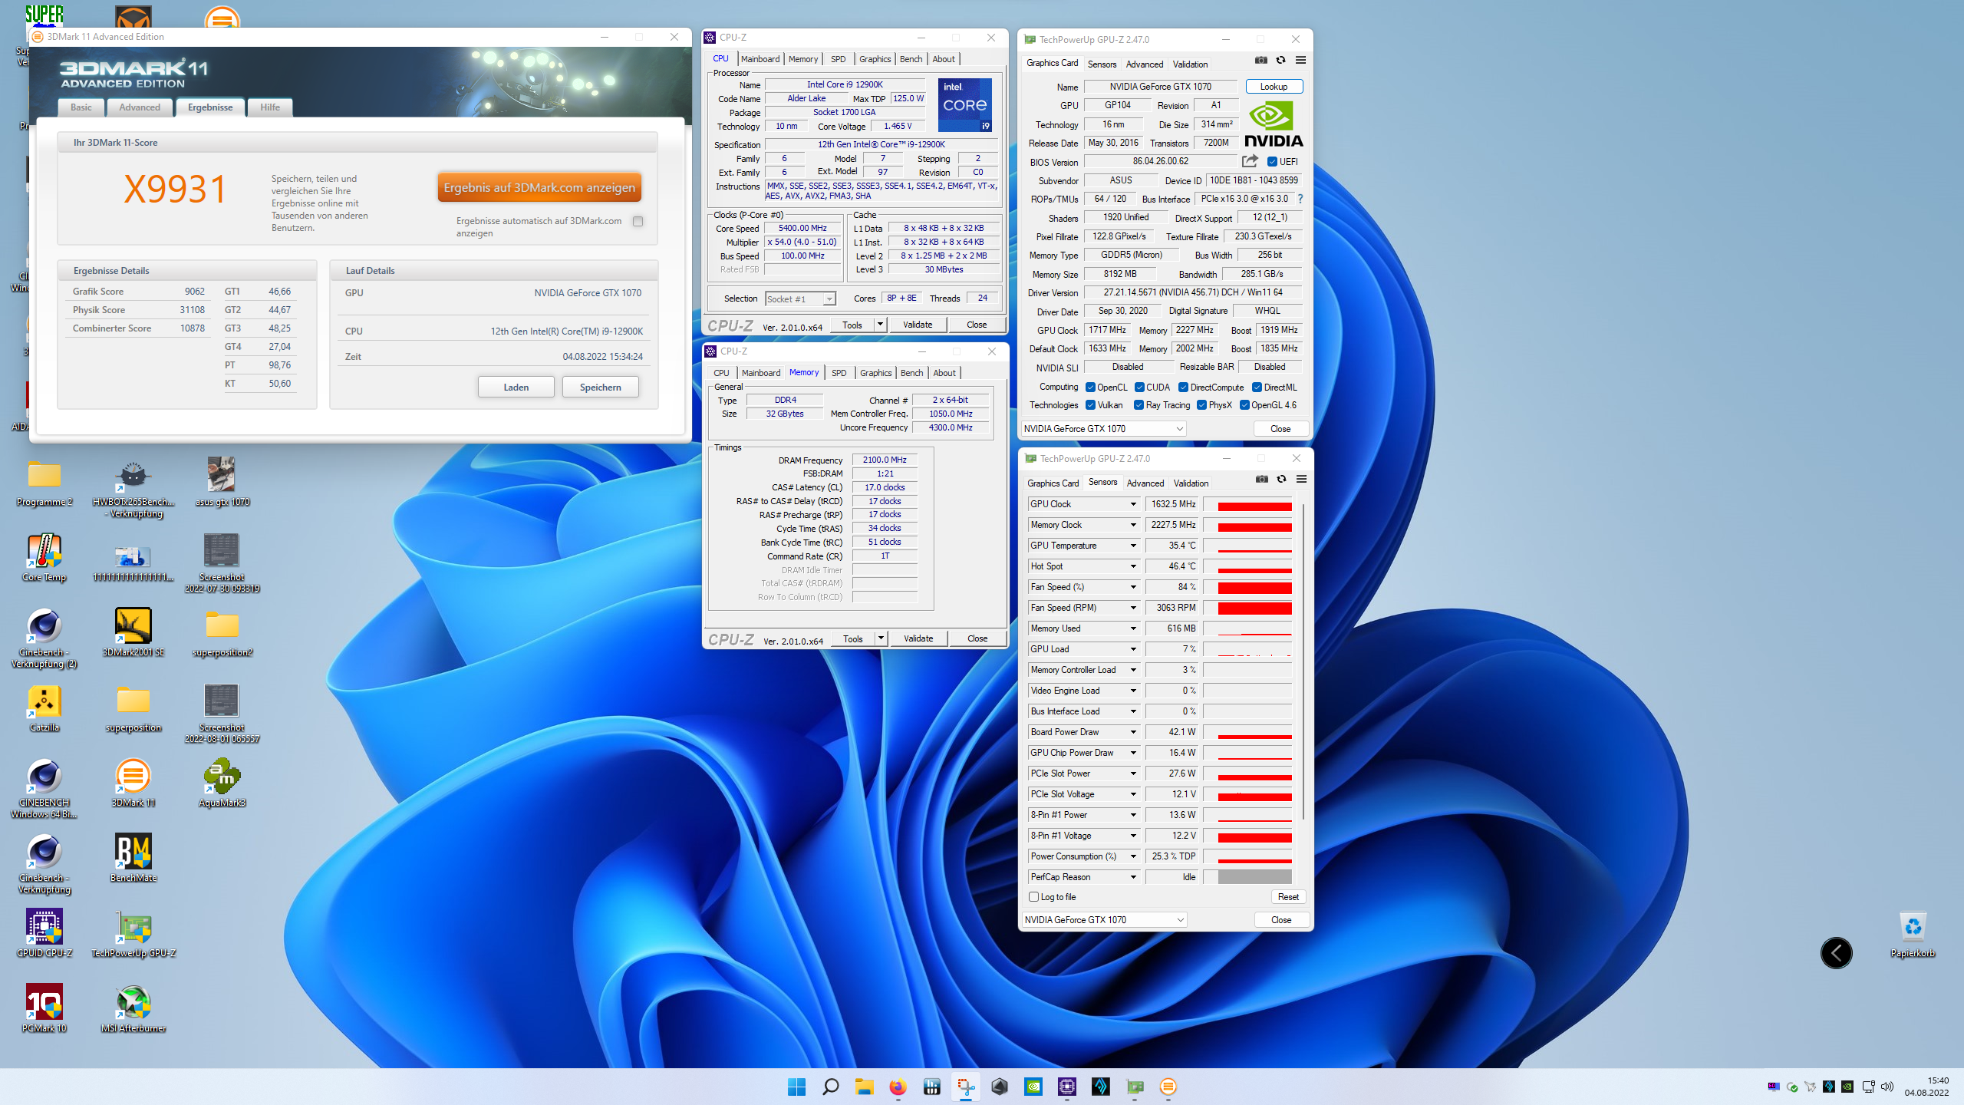Toggle the UEFI checkbox in GPU-Z
The height and width of the screenshot is (1105, 1964).
tap(1272, 162)
